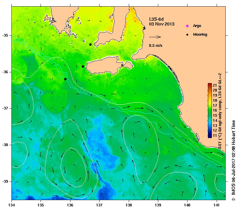This screenshot has height=210, width=238.
Task: Click the colorbar value 12
Action: point(215,130)
